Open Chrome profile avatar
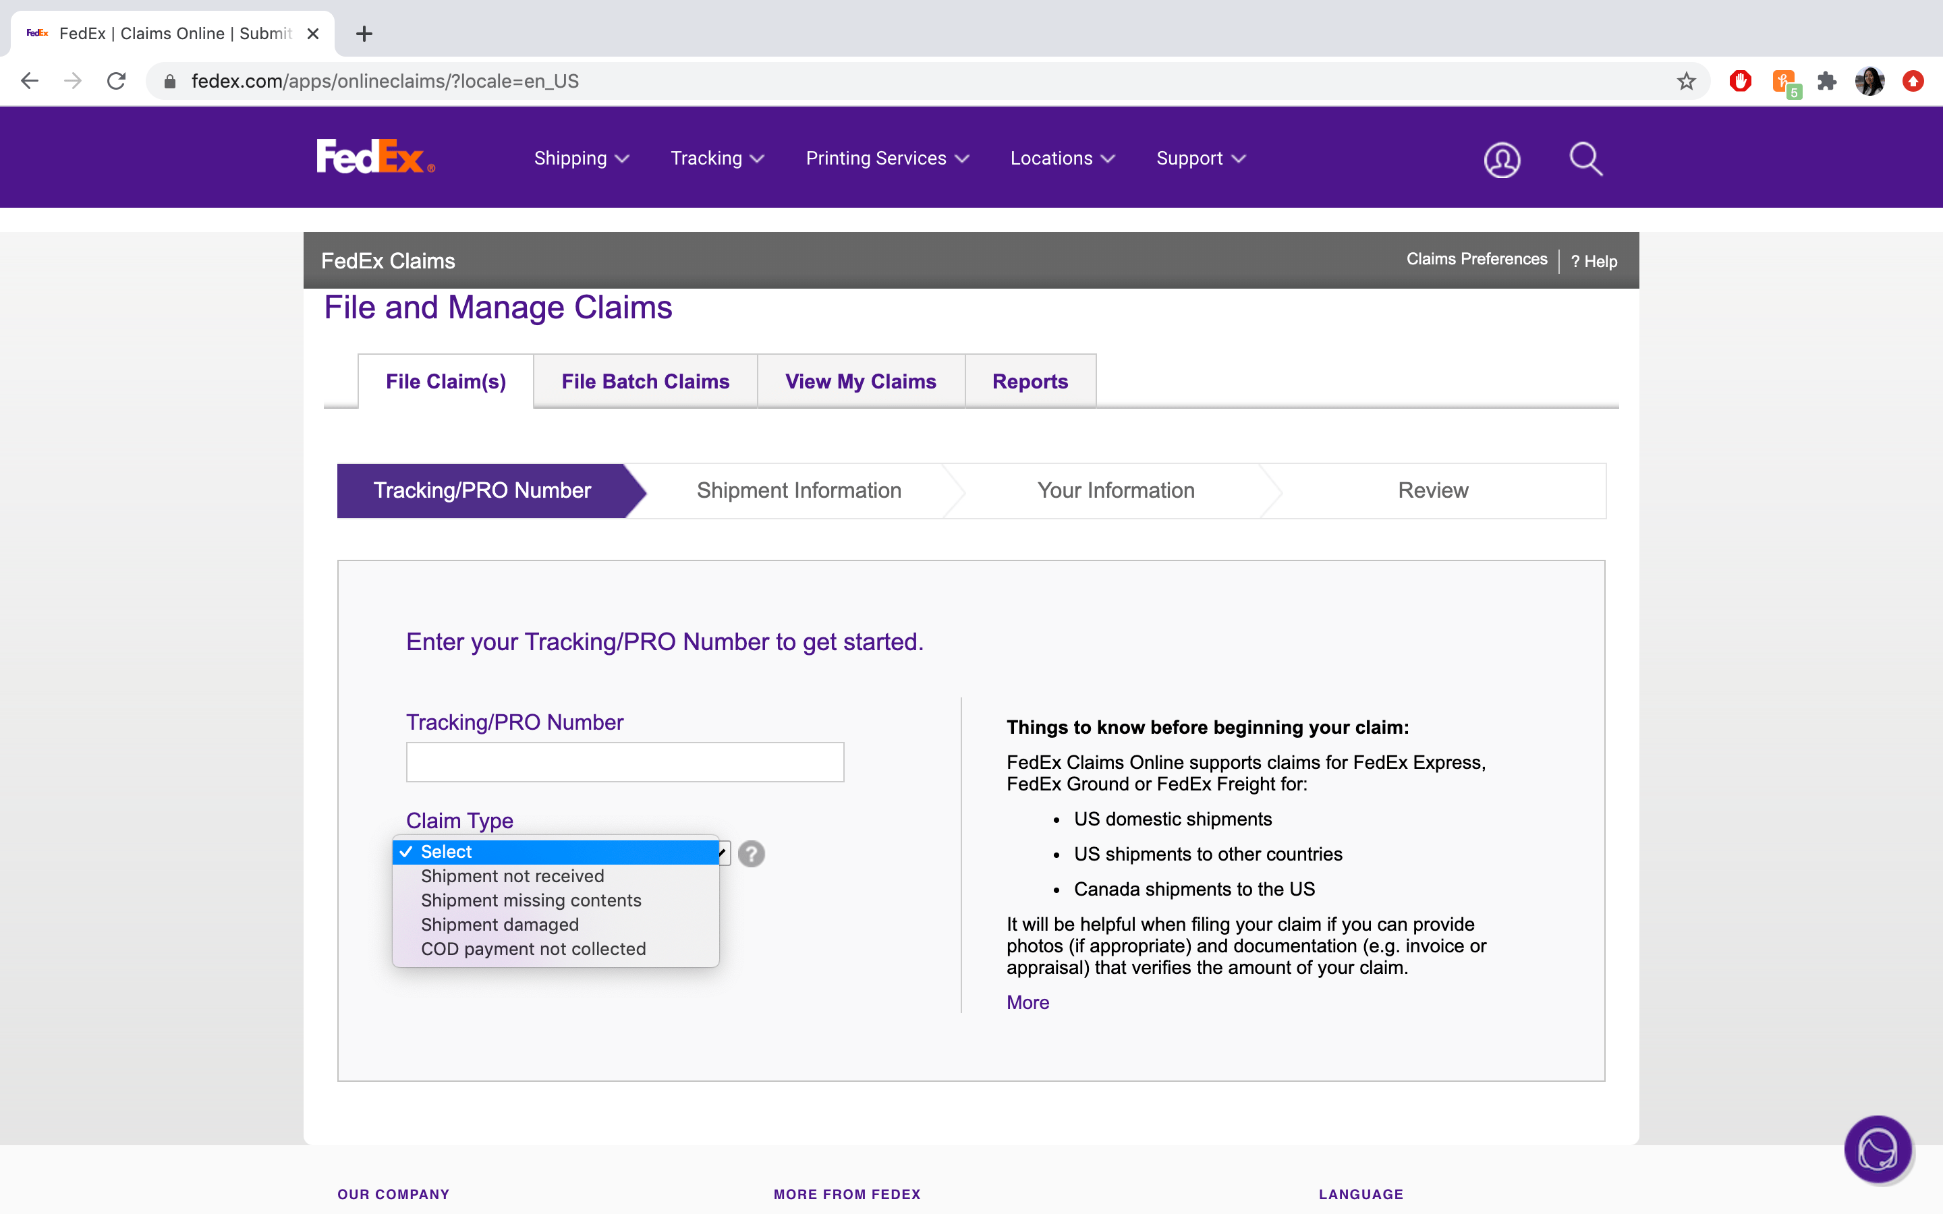The width and height of the screenshot is (1943, 1214). pos(1869,81)
